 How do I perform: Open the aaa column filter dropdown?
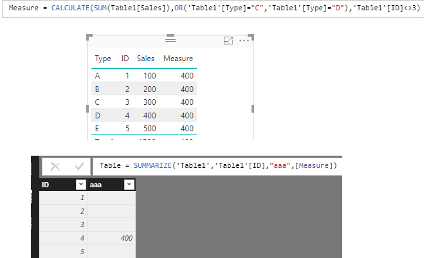click(x=129, y=185)
